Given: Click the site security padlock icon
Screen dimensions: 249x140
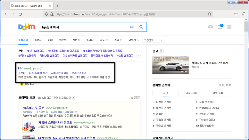Looking at the screenshot, I should (52, 14).
